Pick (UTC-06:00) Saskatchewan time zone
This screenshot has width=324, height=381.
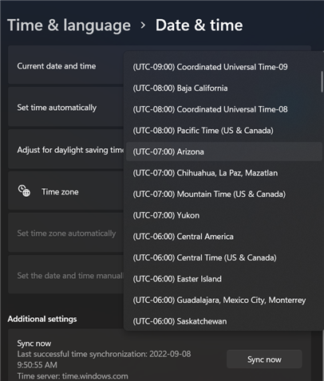224,321
